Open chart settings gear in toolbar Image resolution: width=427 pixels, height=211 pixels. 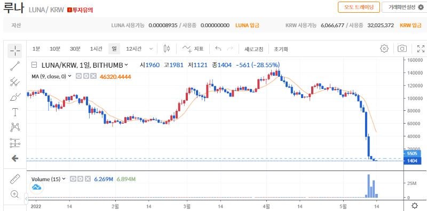coord(384,48)
